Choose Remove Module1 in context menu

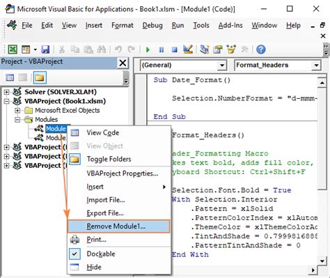pos(118,226)
